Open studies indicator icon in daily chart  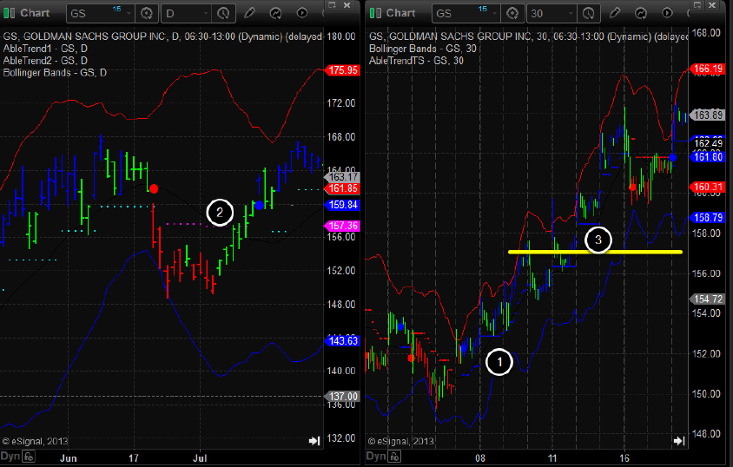pyautogui.click(x=276, y=13)
